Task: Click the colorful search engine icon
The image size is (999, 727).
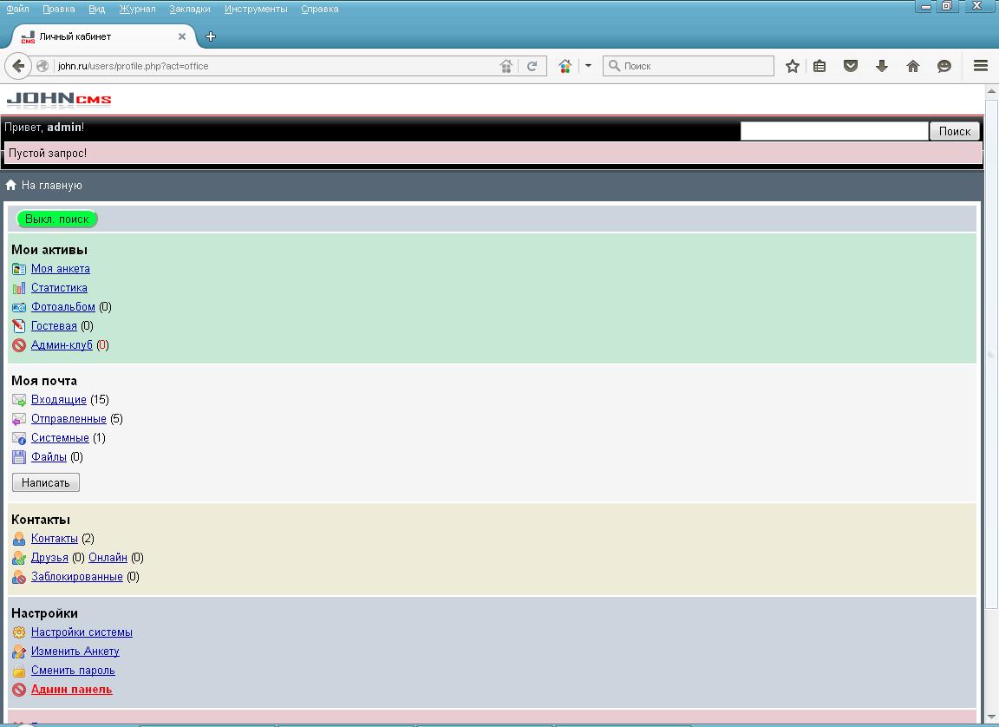Action: (565, 66)
